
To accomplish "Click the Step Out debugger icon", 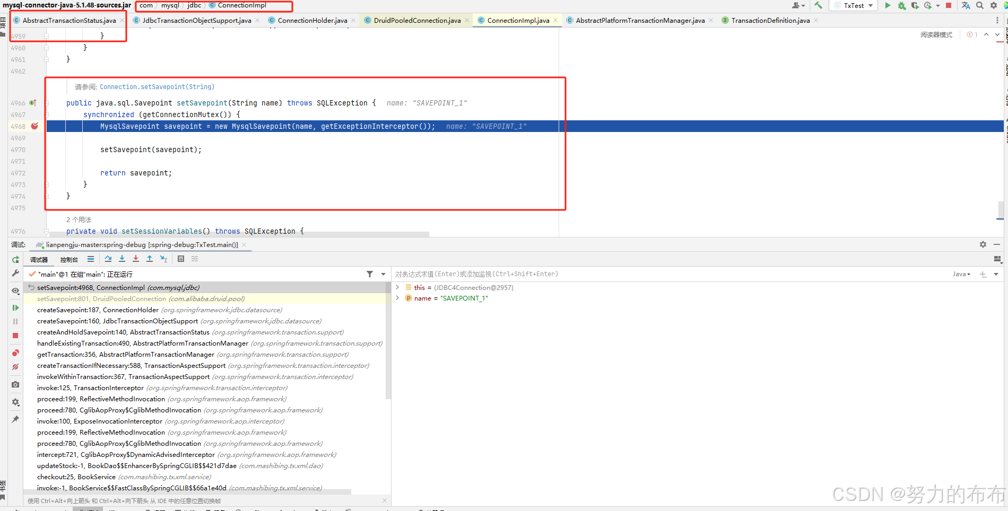I will point(150,259).
